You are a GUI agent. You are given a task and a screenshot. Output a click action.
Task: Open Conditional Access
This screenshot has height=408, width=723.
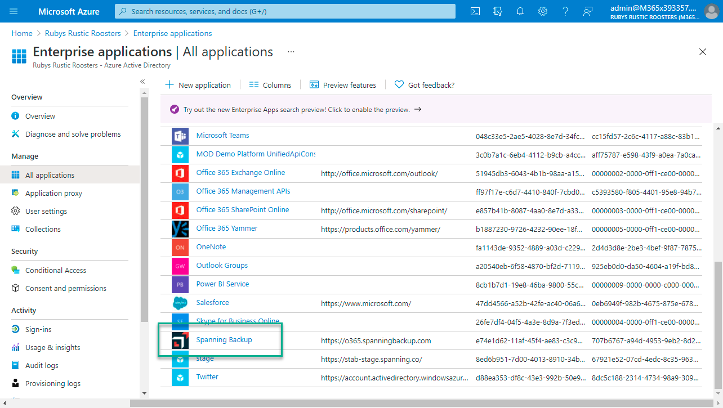pos(56,270)
